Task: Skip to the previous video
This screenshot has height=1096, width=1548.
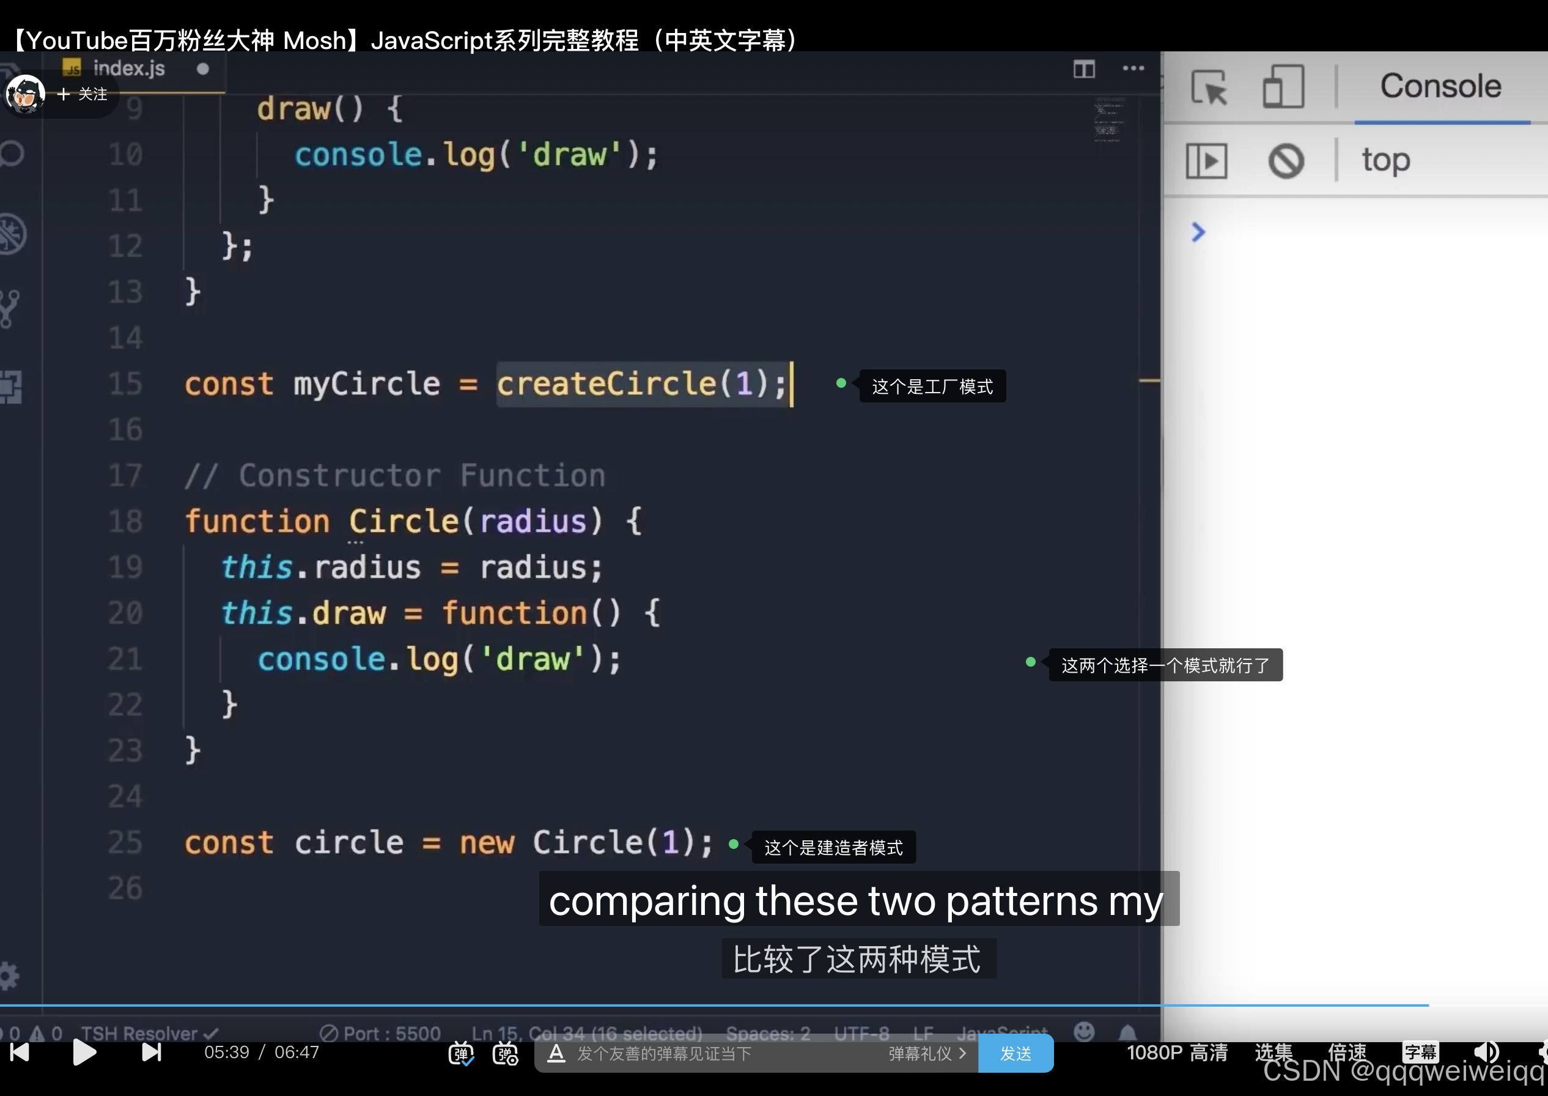Action: click(20, 1052)
